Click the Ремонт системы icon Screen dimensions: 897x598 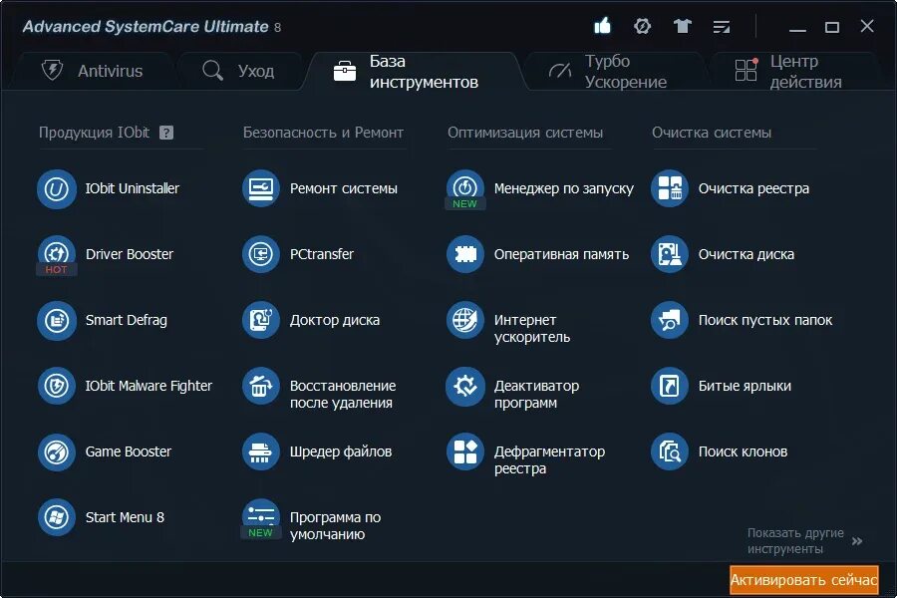261,188
